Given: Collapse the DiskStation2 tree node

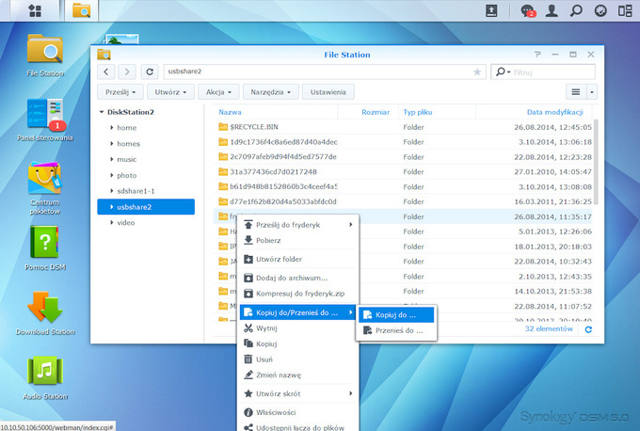Looking at the screenshot, I should tap(102, 112).
